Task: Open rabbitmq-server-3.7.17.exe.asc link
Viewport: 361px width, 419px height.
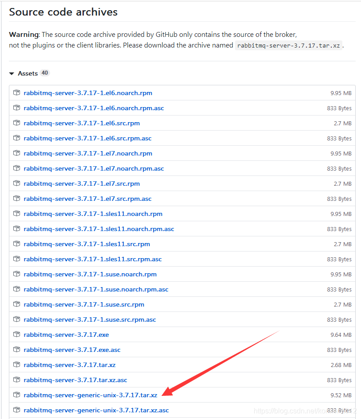Action: pos(72,350)
